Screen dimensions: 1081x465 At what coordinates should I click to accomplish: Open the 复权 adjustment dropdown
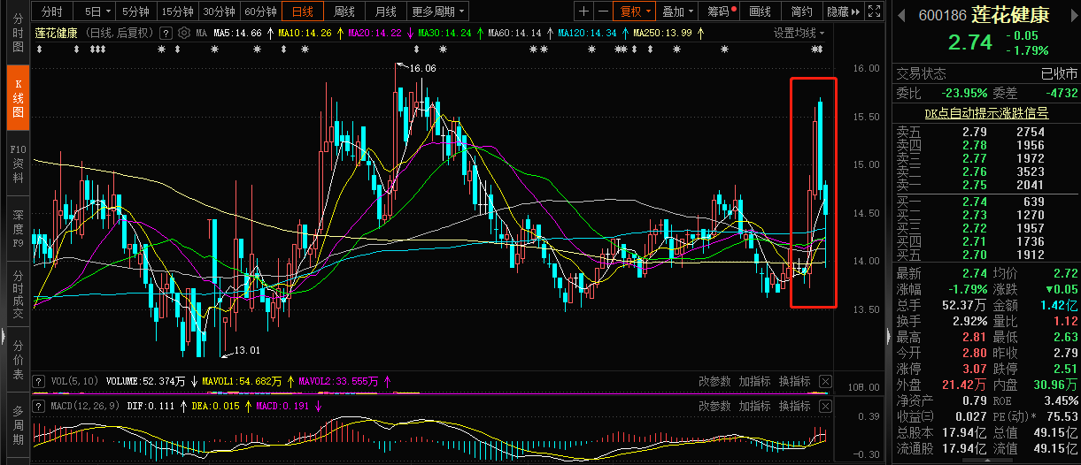click(636, 11)
